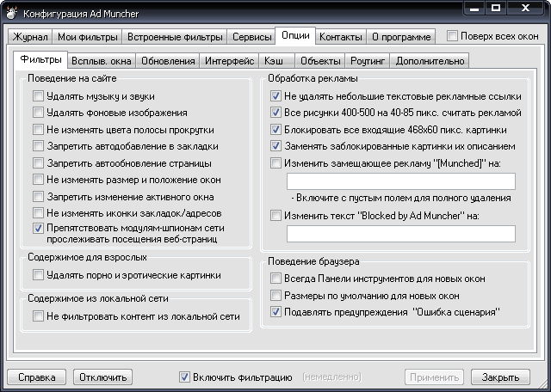Click the Содержимое из локальной сети label

[97, 298]
